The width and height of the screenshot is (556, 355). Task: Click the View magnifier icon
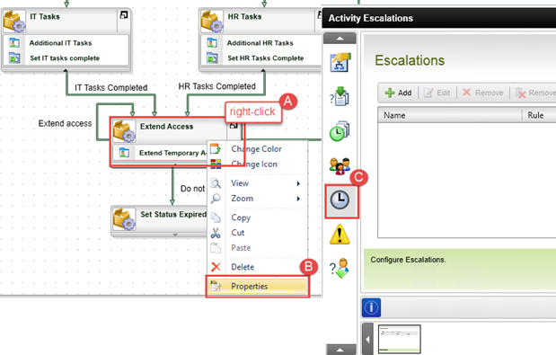[216, 183]
